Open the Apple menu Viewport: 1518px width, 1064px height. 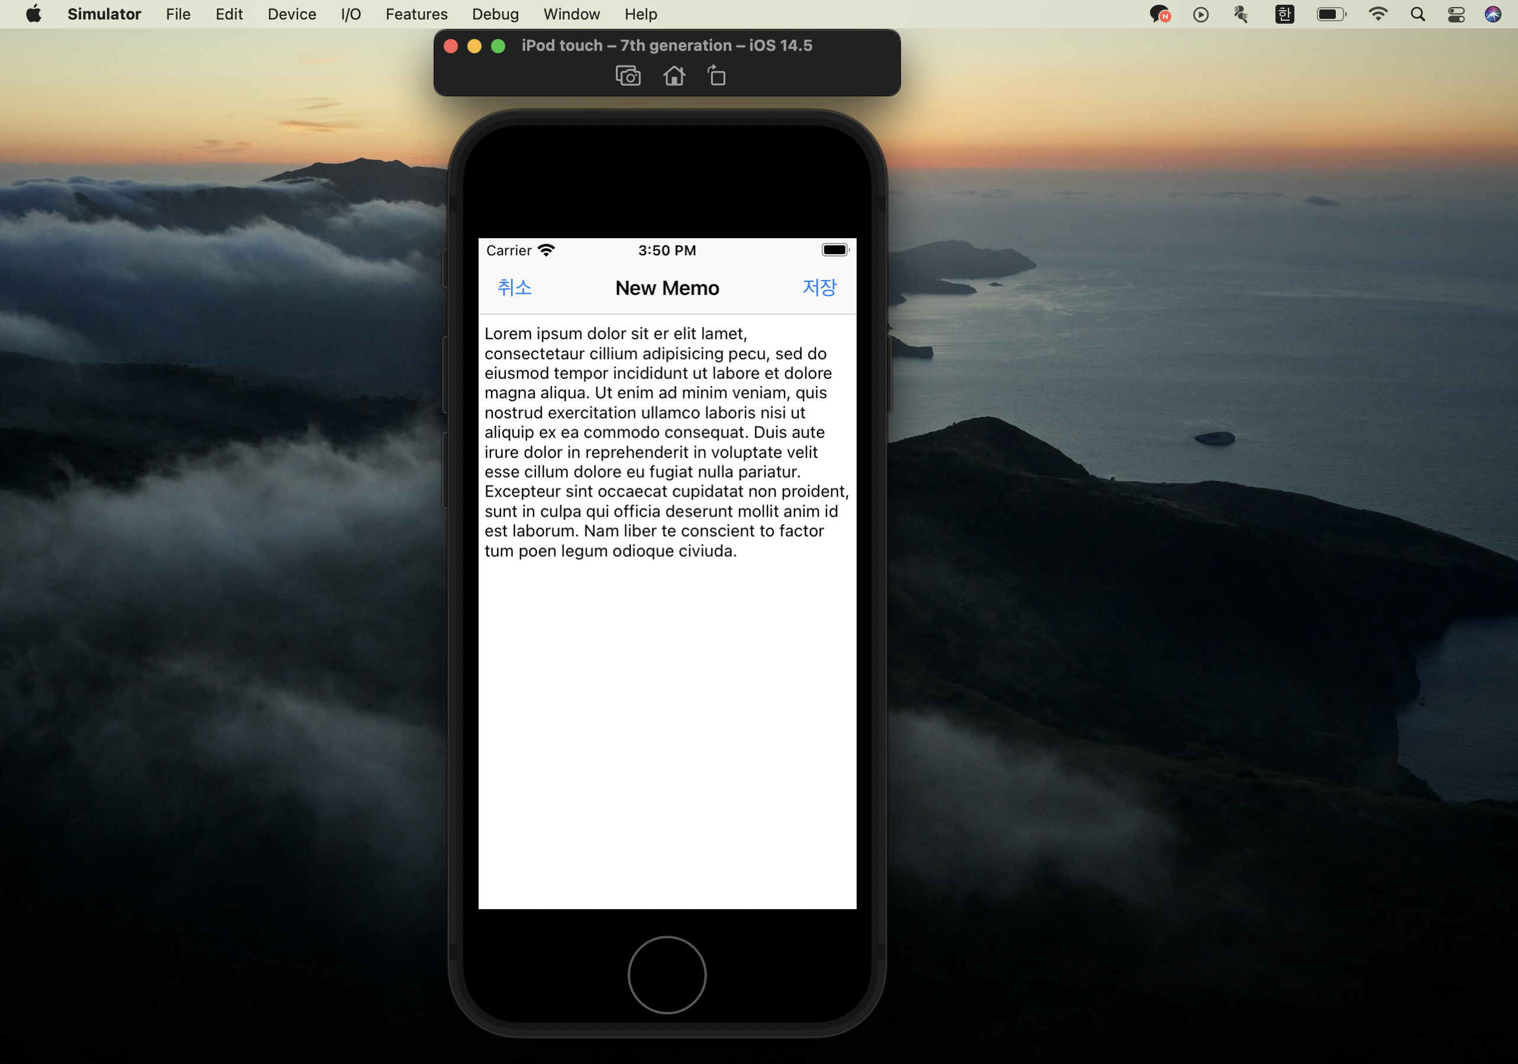33,15
